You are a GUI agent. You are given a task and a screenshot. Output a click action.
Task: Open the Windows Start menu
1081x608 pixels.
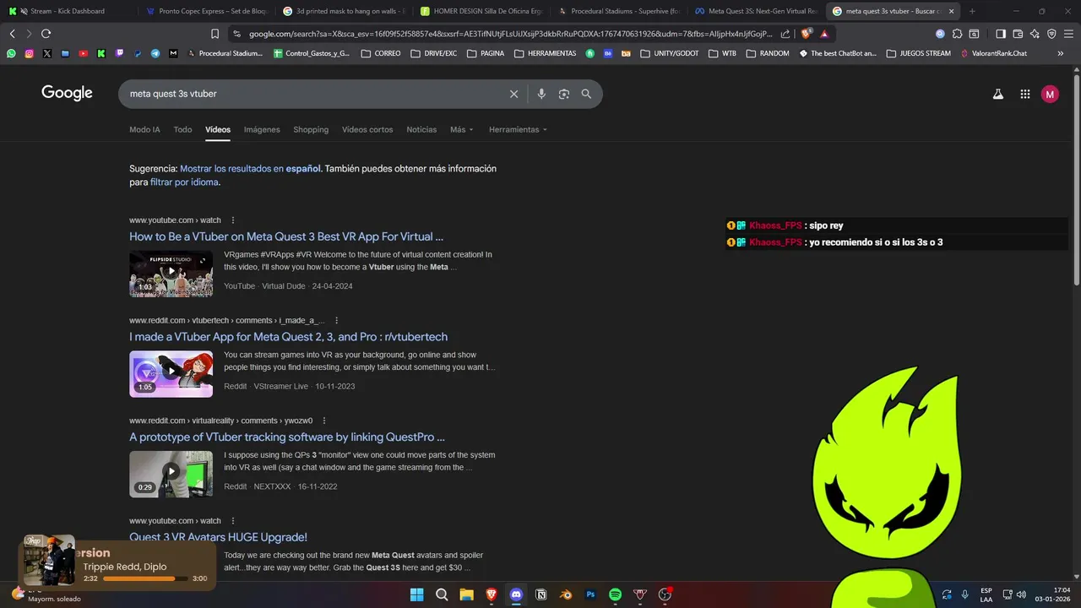click(x=416, y=594)
